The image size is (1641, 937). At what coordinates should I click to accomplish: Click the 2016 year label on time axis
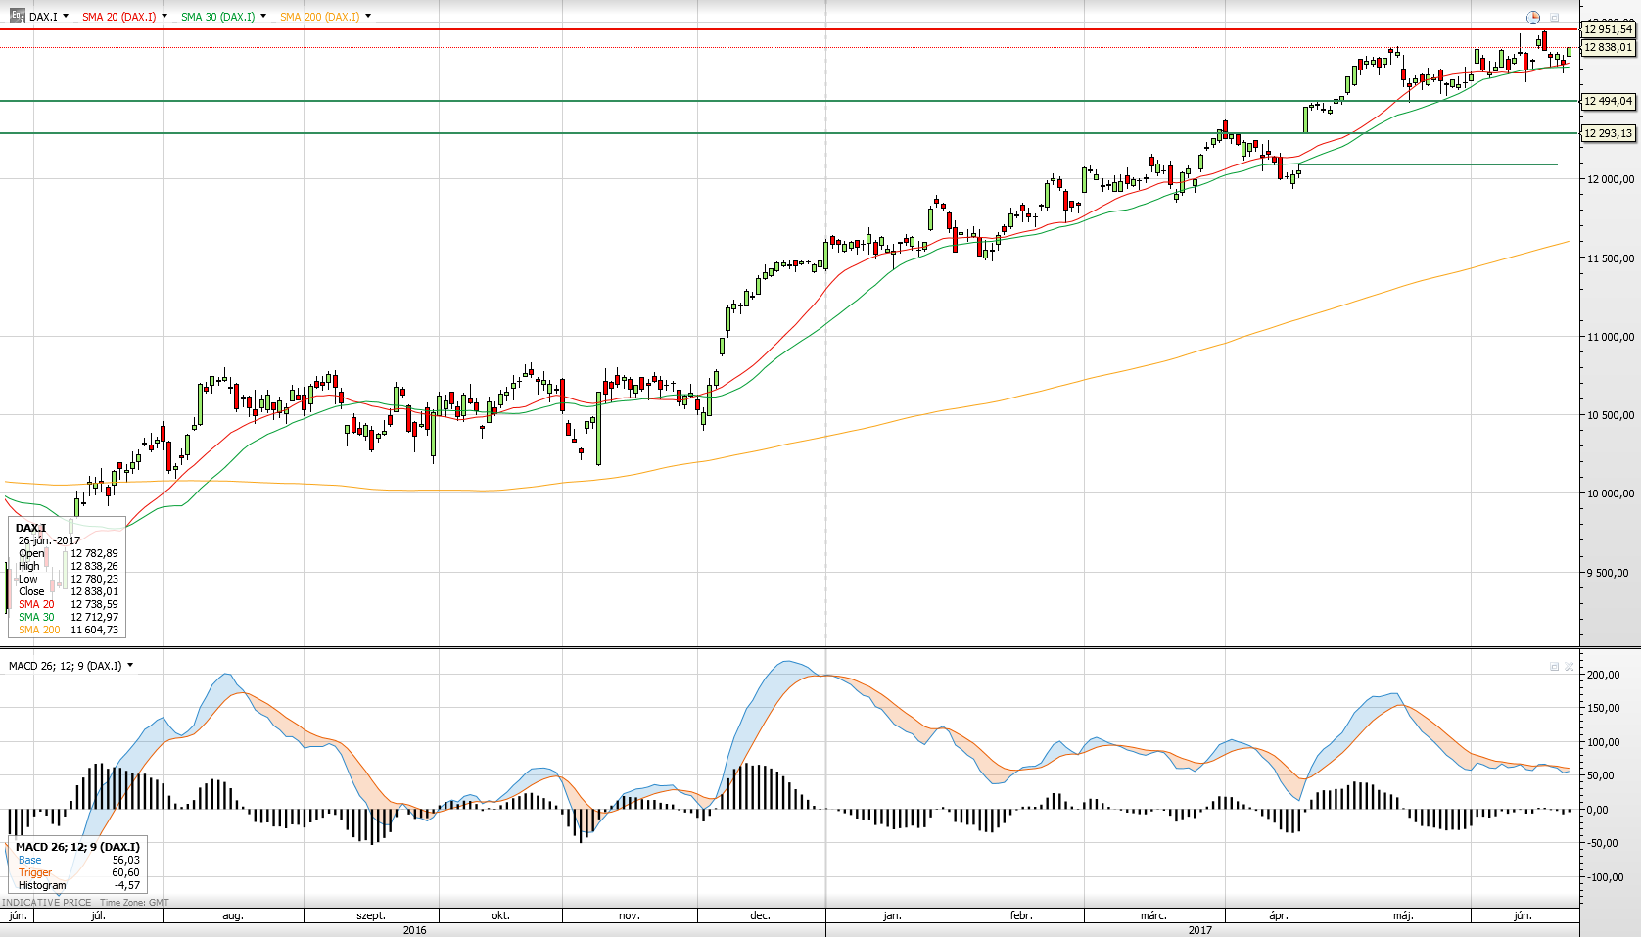415,930
